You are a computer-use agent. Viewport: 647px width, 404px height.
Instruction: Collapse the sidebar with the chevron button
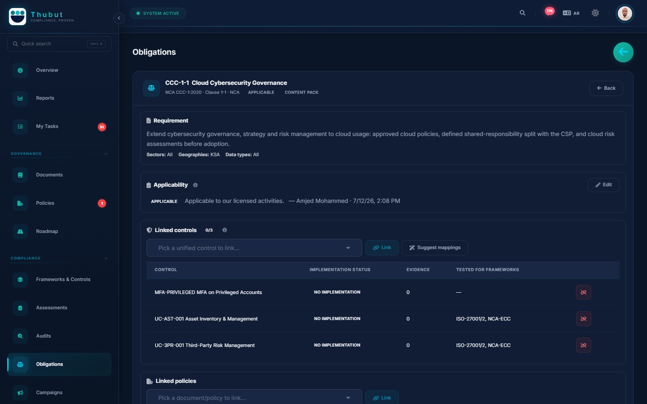pos(119,18)
